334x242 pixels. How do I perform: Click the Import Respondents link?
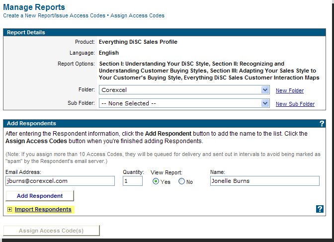pos(43,209)
